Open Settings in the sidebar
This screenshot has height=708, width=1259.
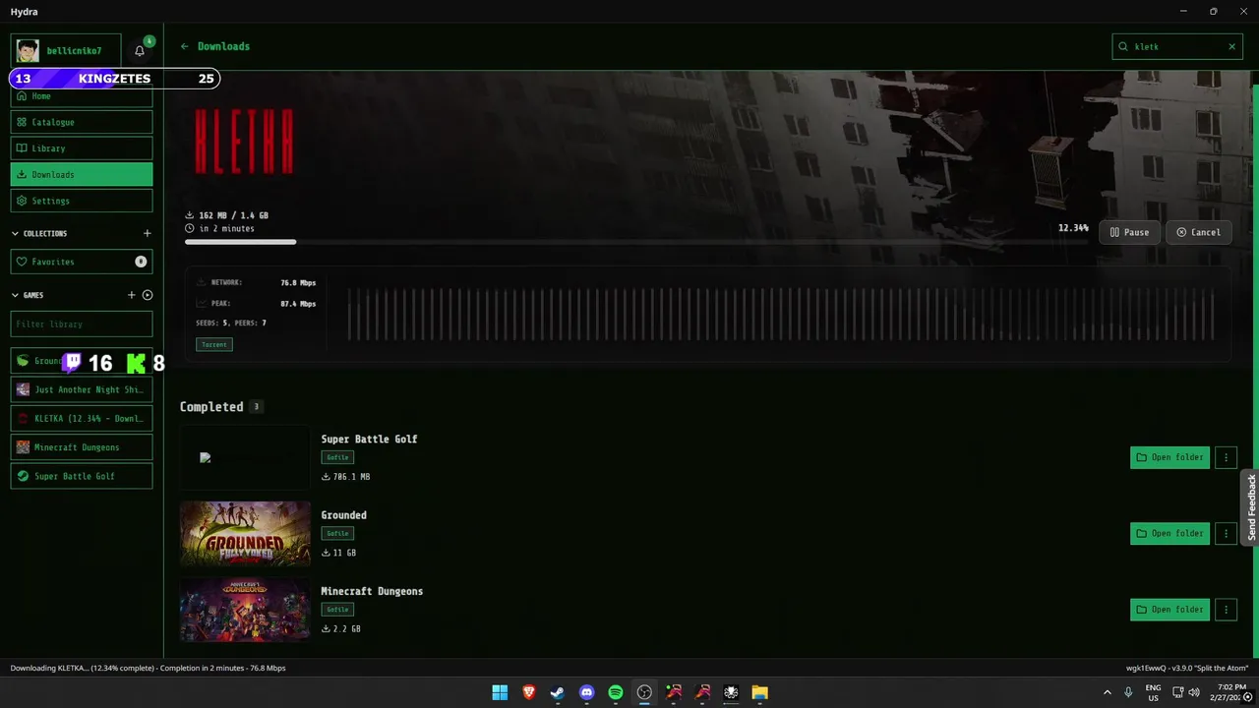[82, 201]
